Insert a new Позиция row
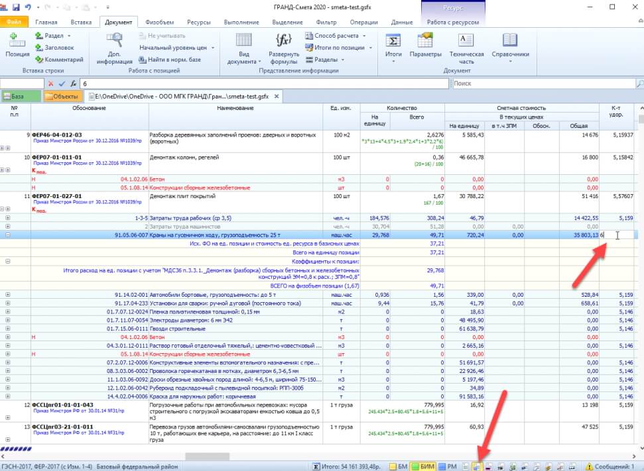644x471 pixels. click(17, 45)
